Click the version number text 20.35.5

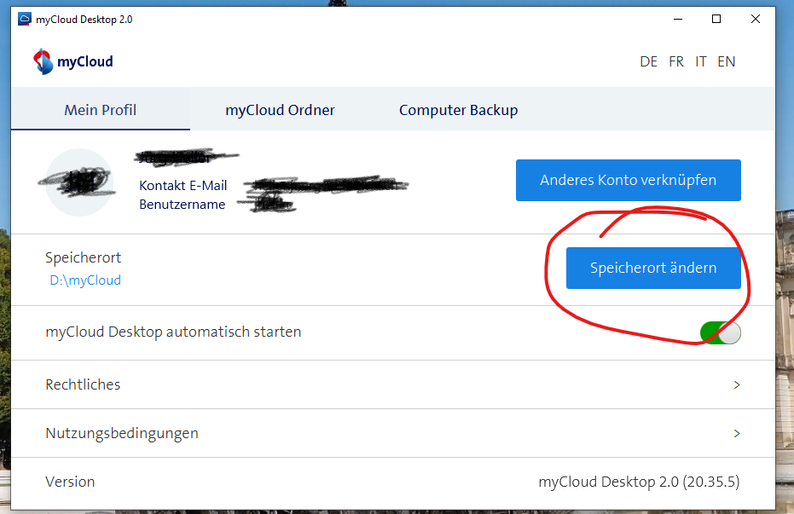pos(711,482)
